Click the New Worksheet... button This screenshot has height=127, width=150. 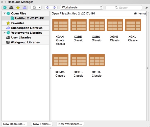pyautogui.click(x=70, y=124)
